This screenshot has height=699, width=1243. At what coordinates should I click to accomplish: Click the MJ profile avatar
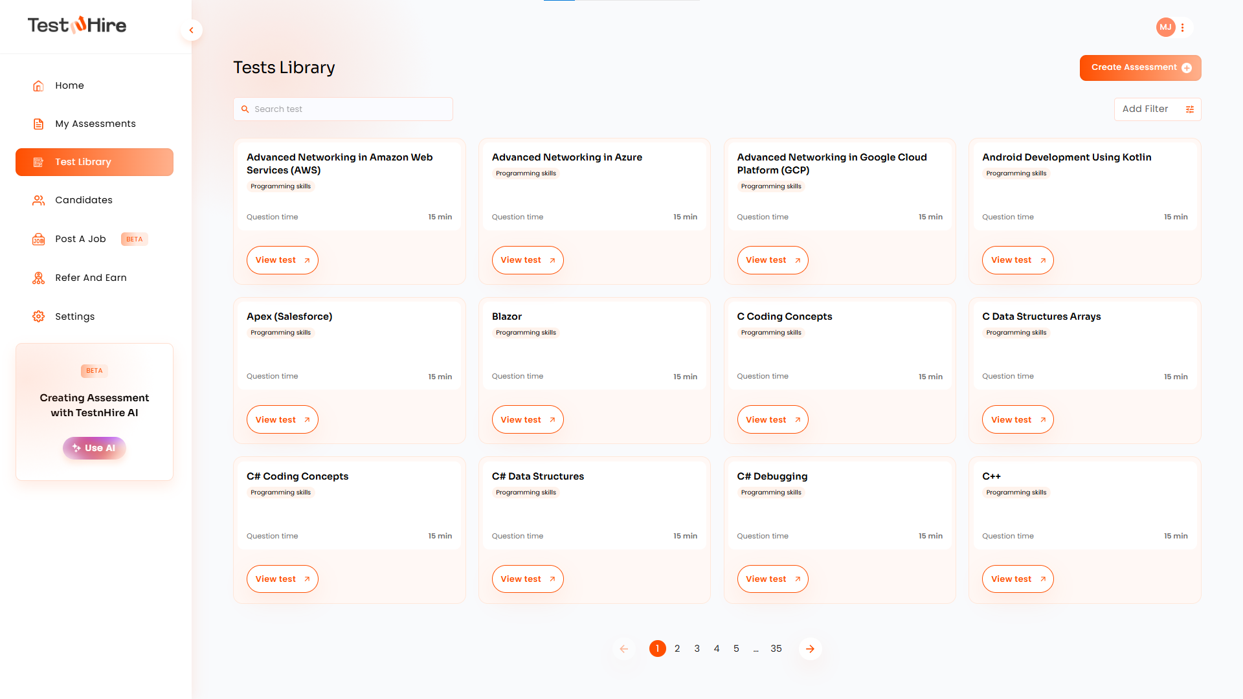pos(1165,27)
